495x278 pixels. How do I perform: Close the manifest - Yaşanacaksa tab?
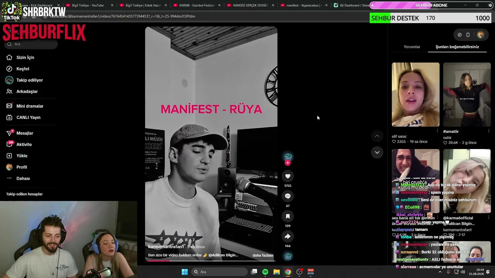point(326,5)
